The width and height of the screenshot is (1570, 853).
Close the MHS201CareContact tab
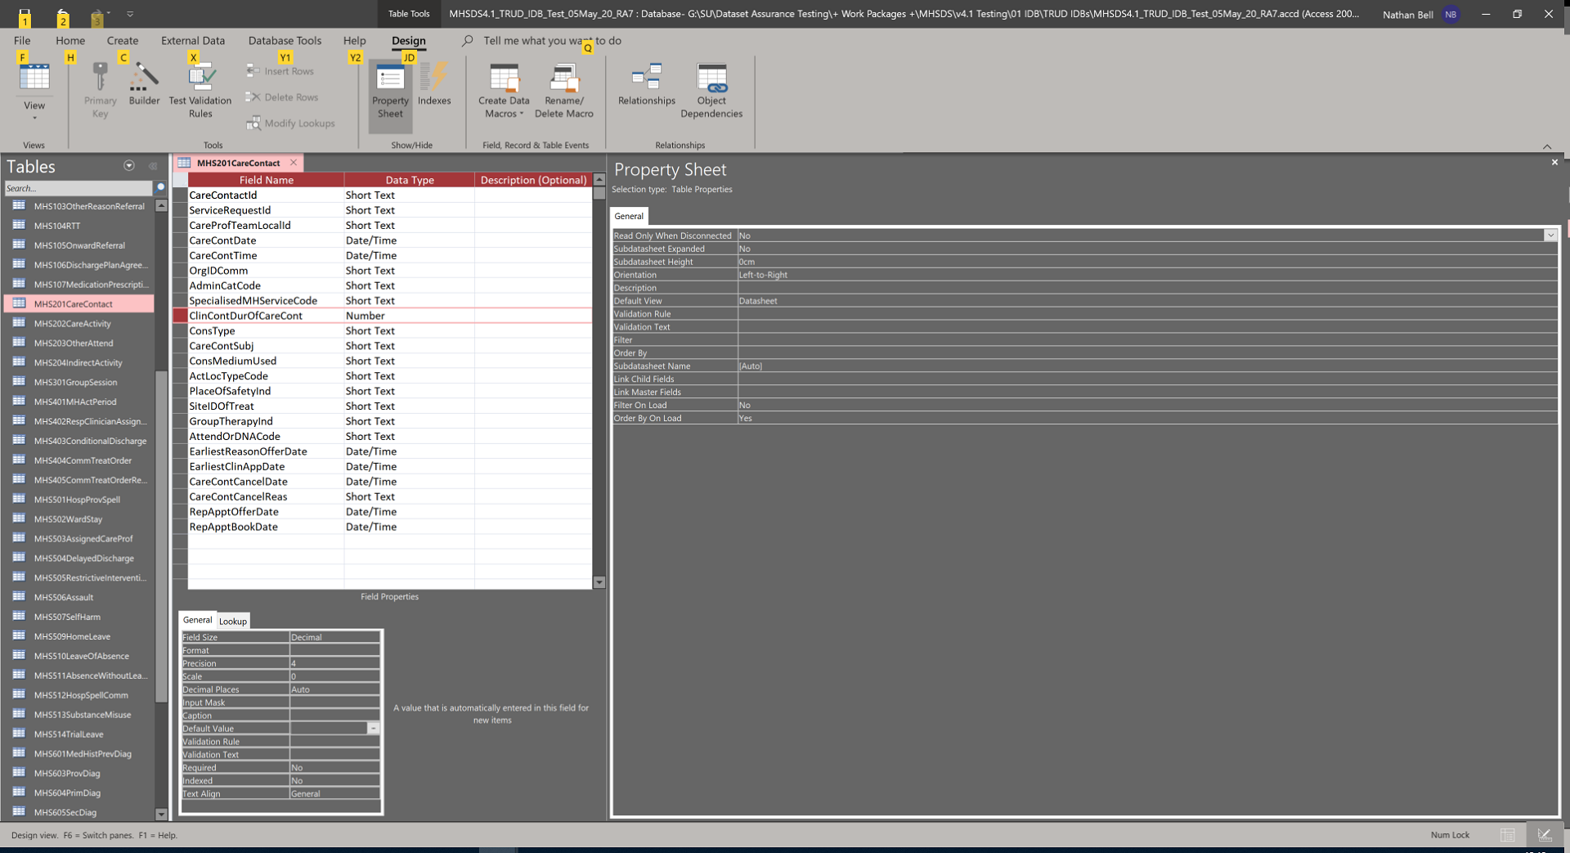294,163
